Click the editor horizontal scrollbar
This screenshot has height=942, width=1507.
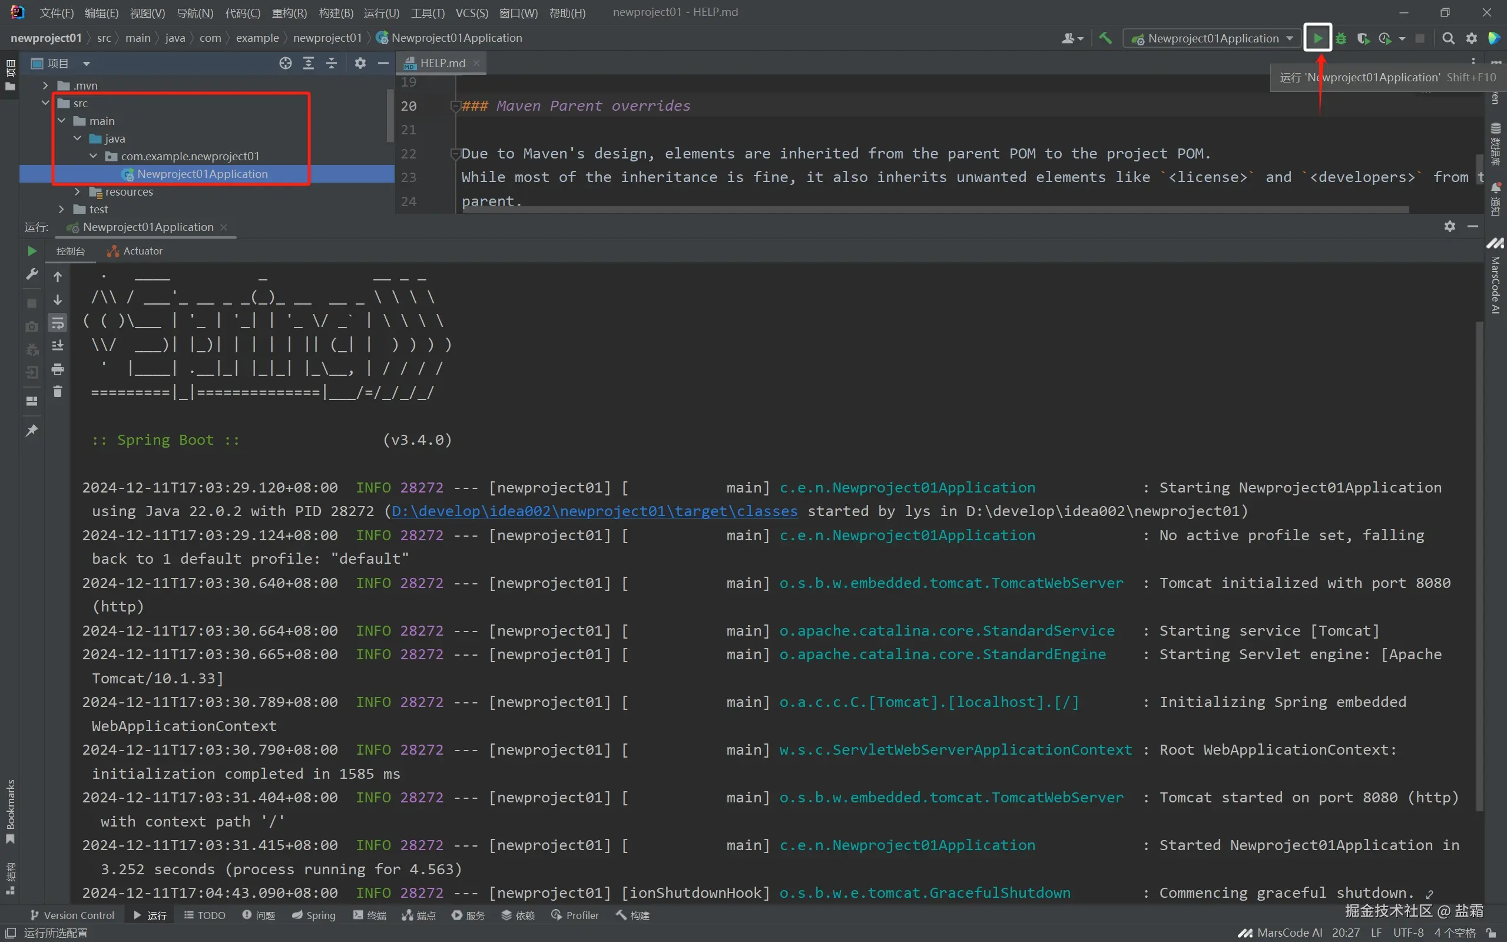(934, 210)
